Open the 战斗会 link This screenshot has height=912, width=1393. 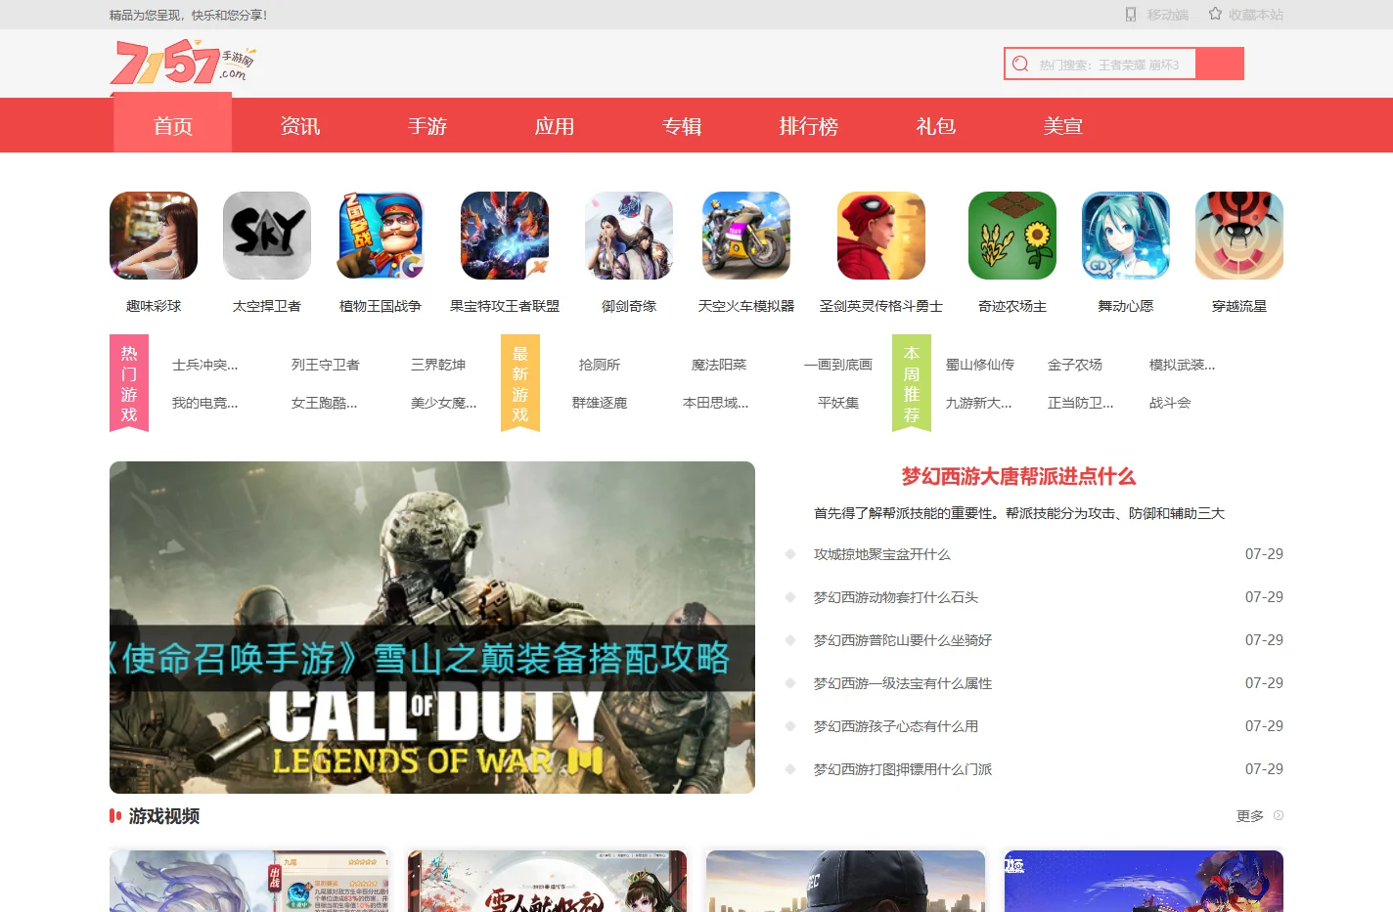(1170, 403)
